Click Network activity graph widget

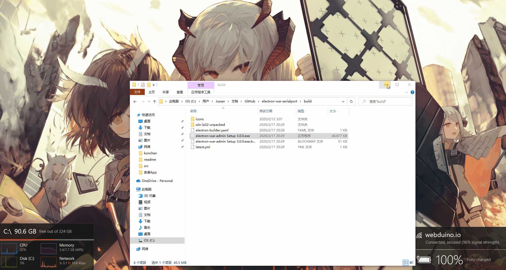(48, 262)
